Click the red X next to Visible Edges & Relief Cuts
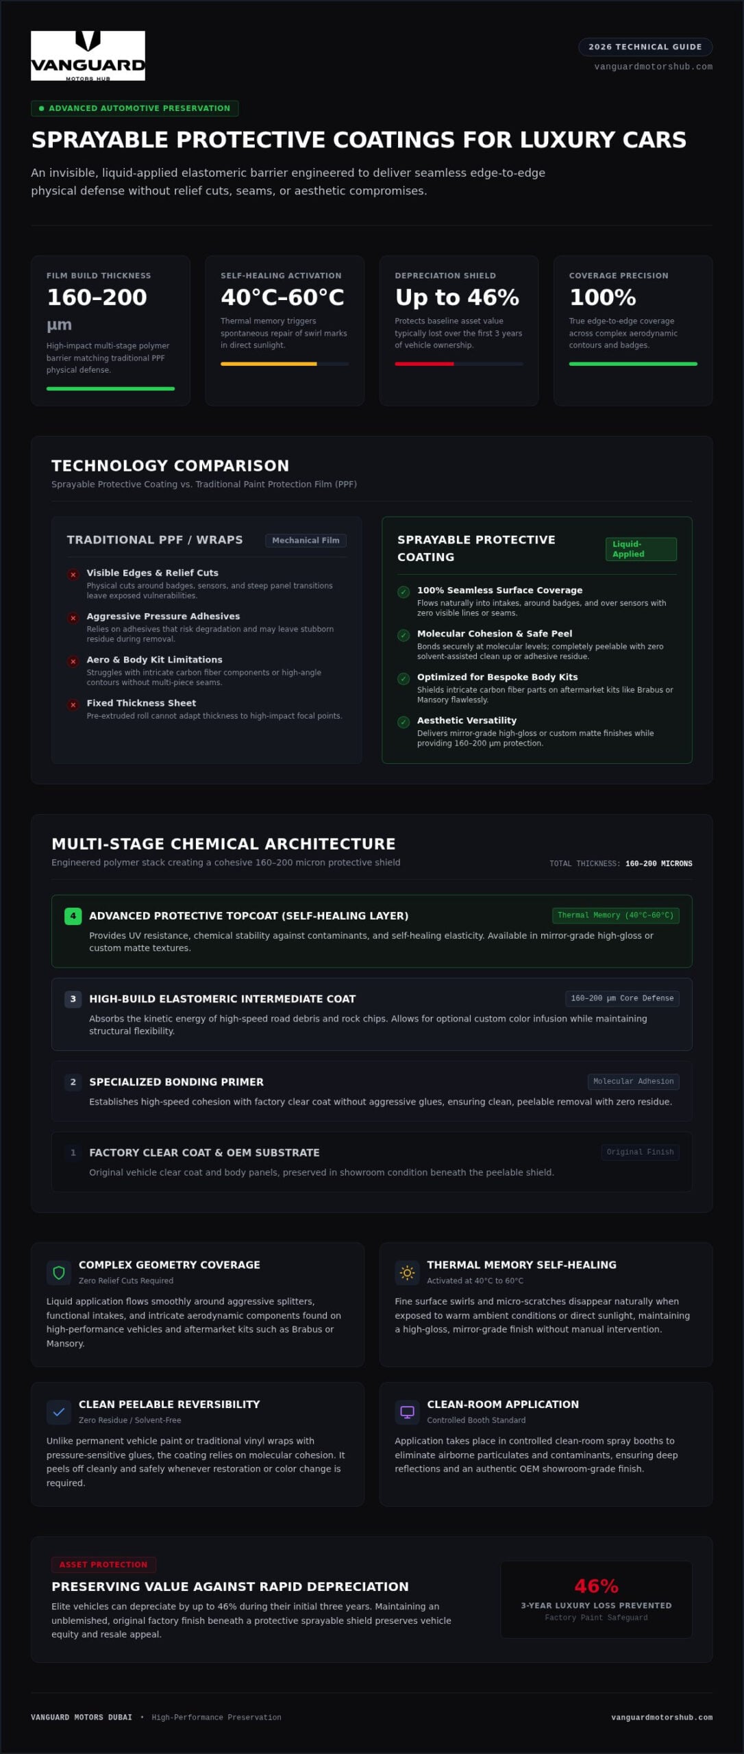The width and height of the screenshot is (744, 1754). coord(73,575)
